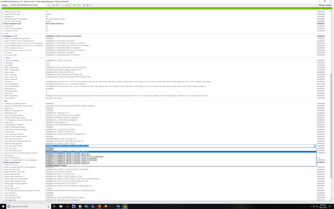
Task: Click the 'Prefer maximum performance' value
Action: tap(54, 24)
